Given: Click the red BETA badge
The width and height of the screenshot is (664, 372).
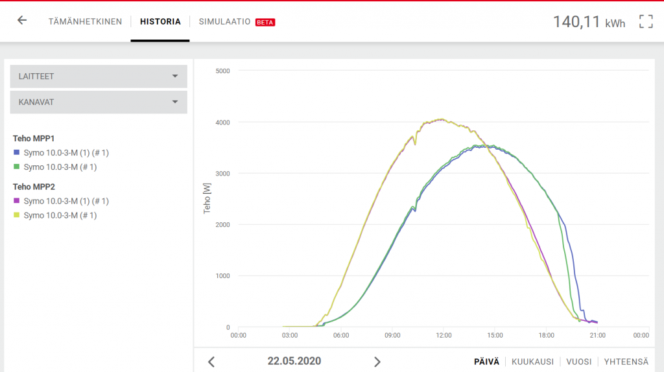Looking at the screenshot, I should pyautogui.click(x=265, y=22).
